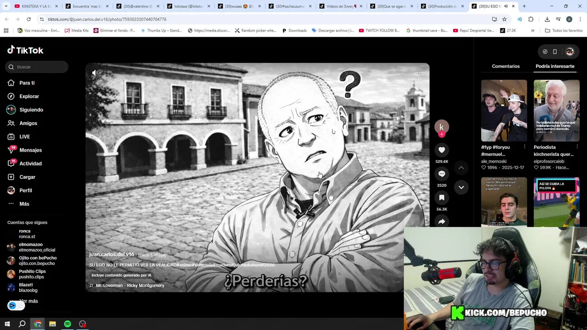Open Para ti feed

click(27, 83)
